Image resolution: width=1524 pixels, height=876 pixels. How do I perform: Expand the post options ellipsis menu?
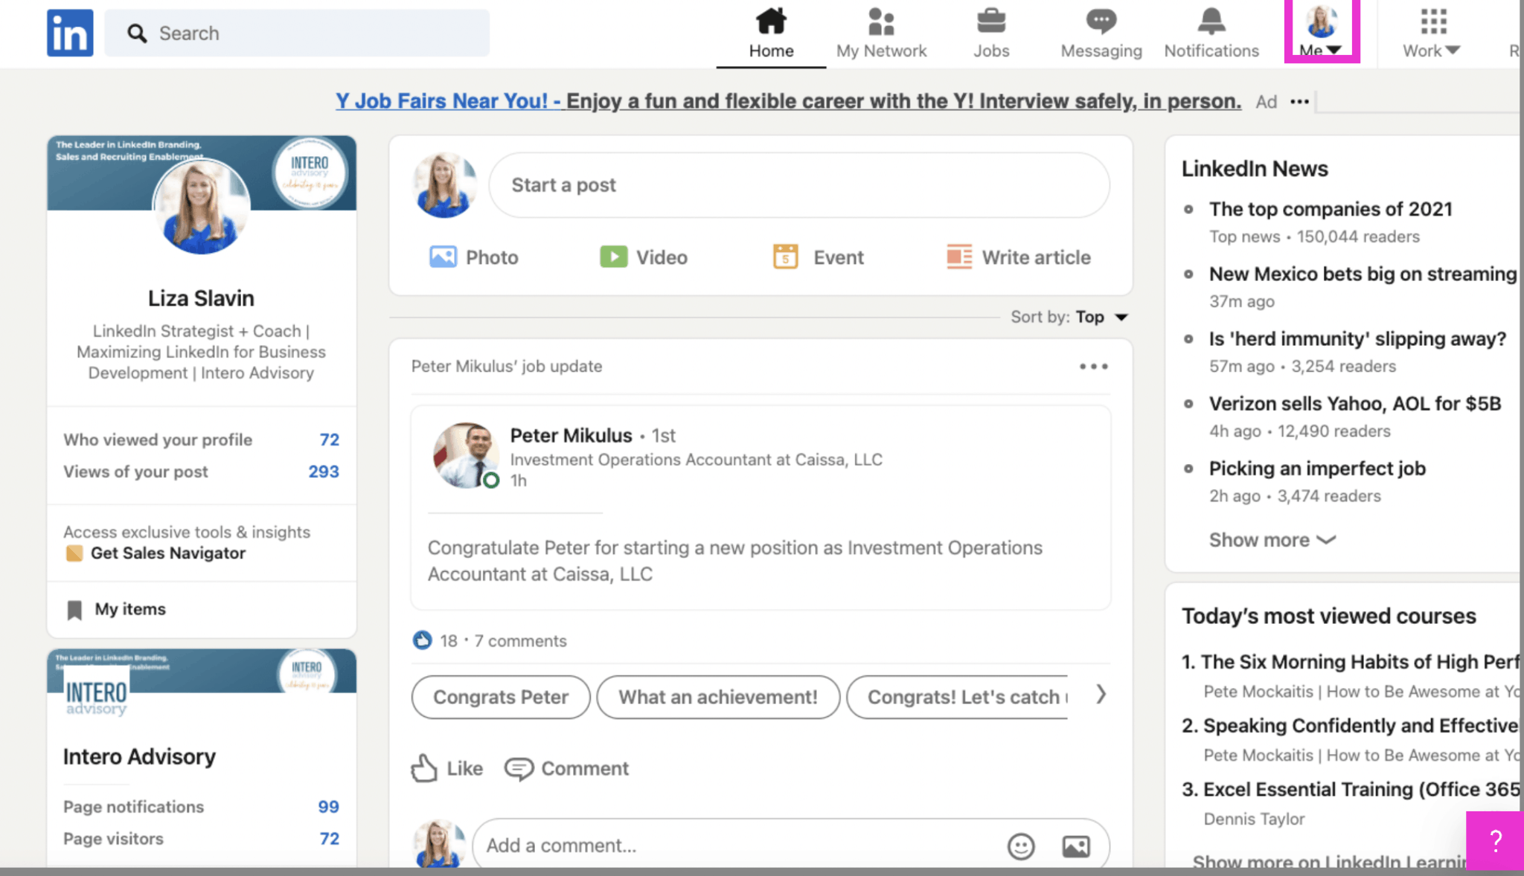coord(1092,367)
